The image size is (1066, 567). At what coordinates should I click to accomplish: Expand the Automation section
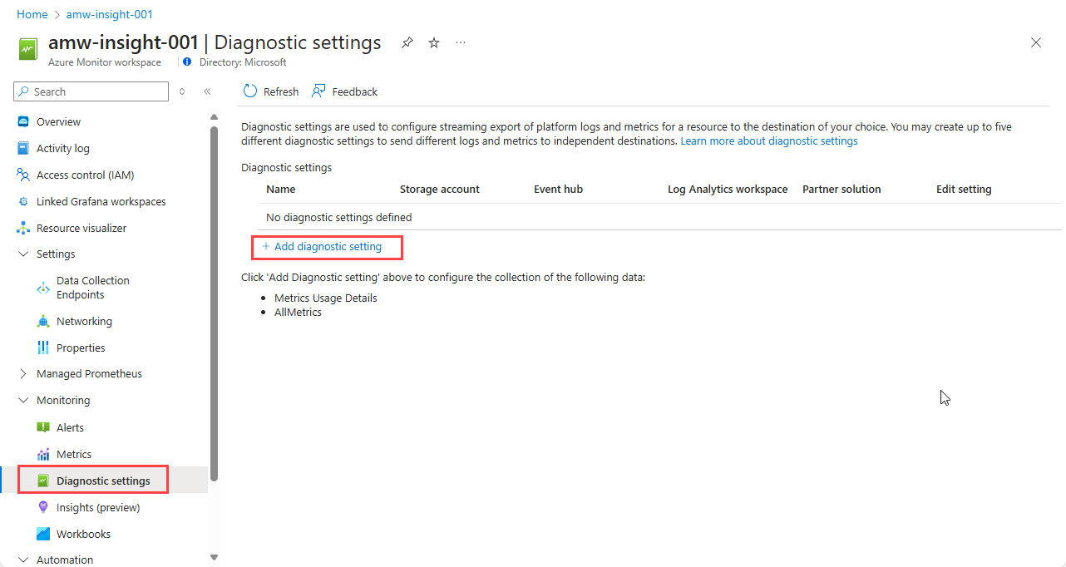[23, 560]
